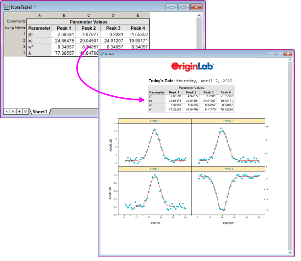Click the Peak 3 panel title in graph
301x261 pixels.
click(155, 169)
